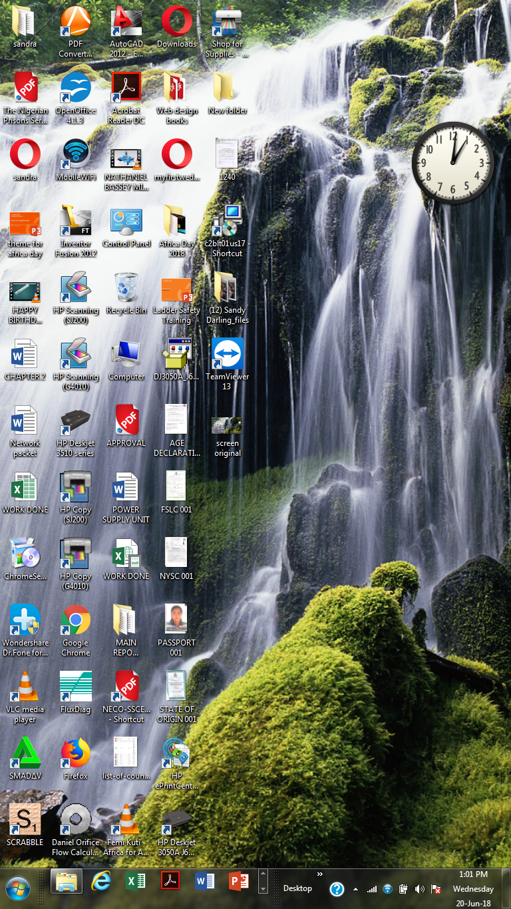Open the APPROVAL PDF file

[x=126, y=421]
